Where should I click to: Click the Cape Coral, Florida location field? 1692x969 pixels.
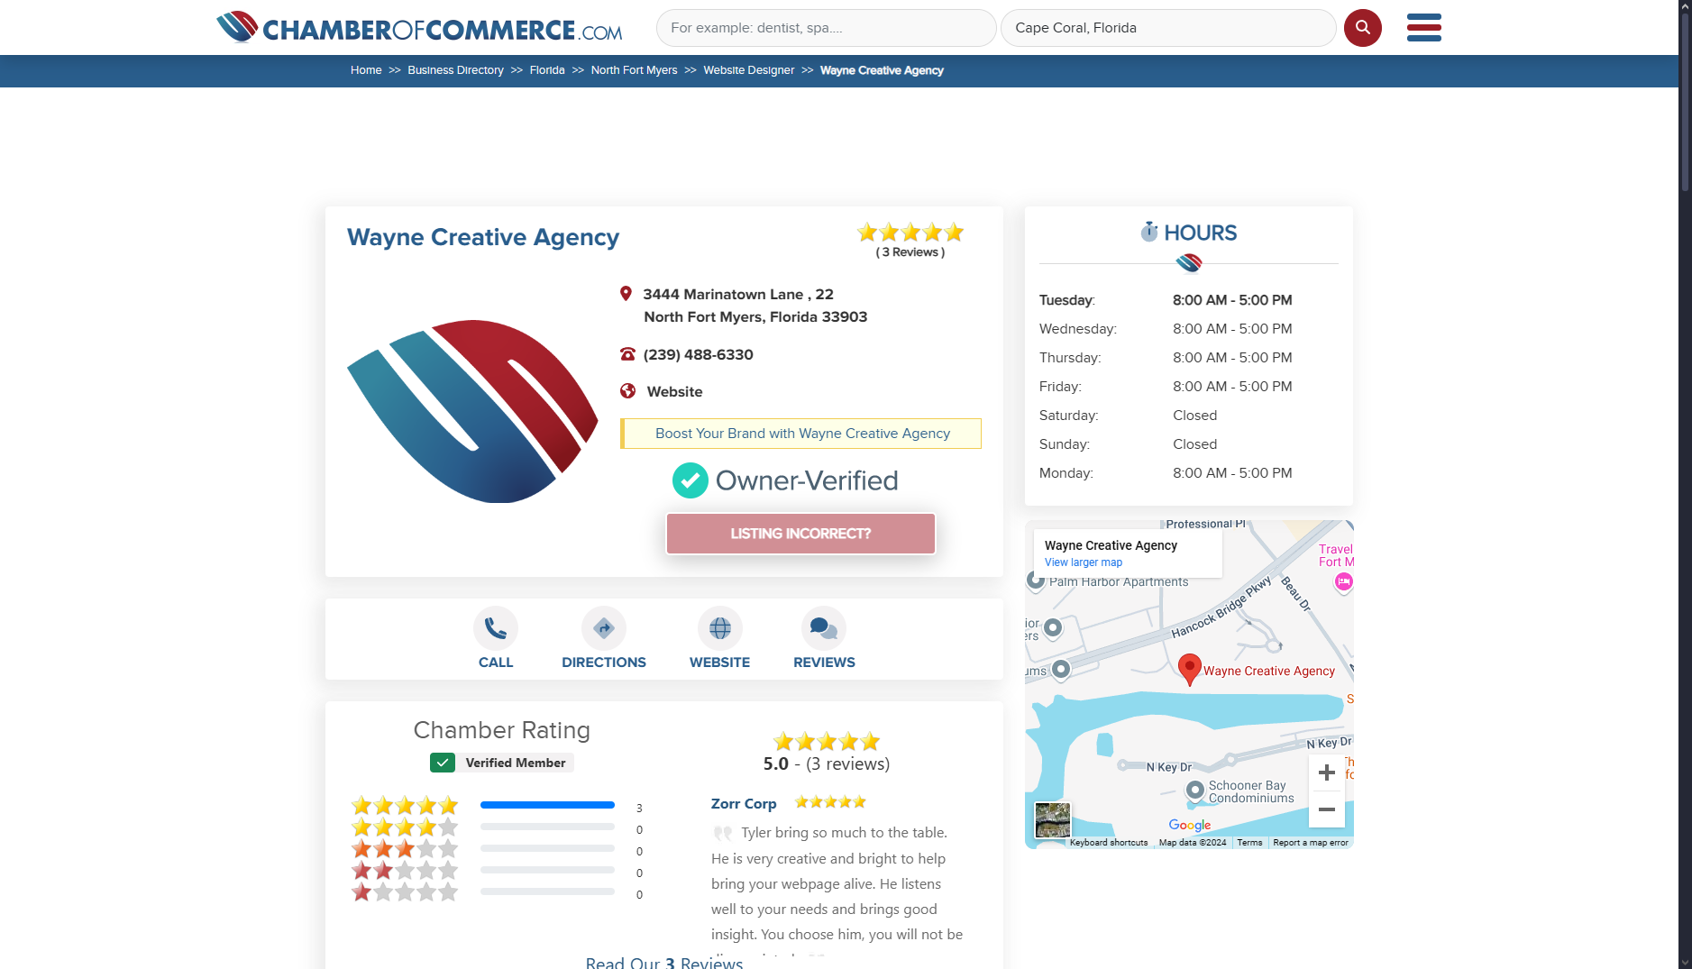[x=1168, y=28]
